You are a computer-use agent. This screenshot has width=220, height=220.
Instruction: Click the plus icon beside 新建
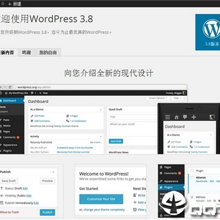coord(10,4)
